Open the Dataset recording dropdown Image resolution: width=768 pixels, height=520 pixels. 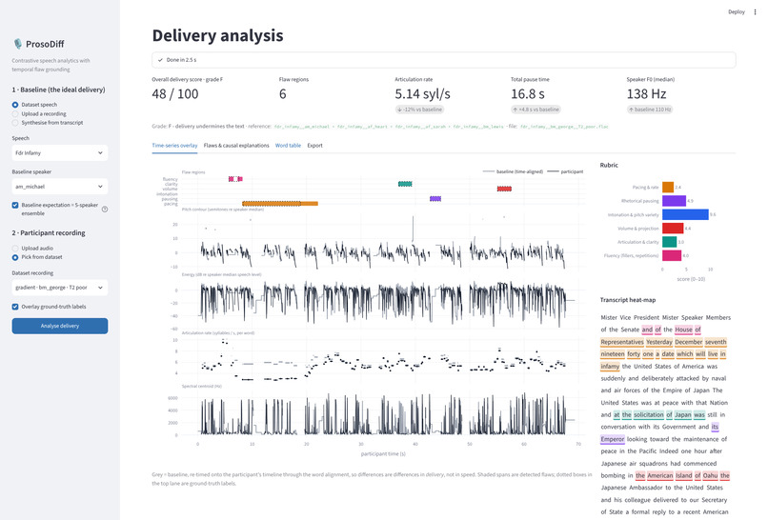point(60,288)
